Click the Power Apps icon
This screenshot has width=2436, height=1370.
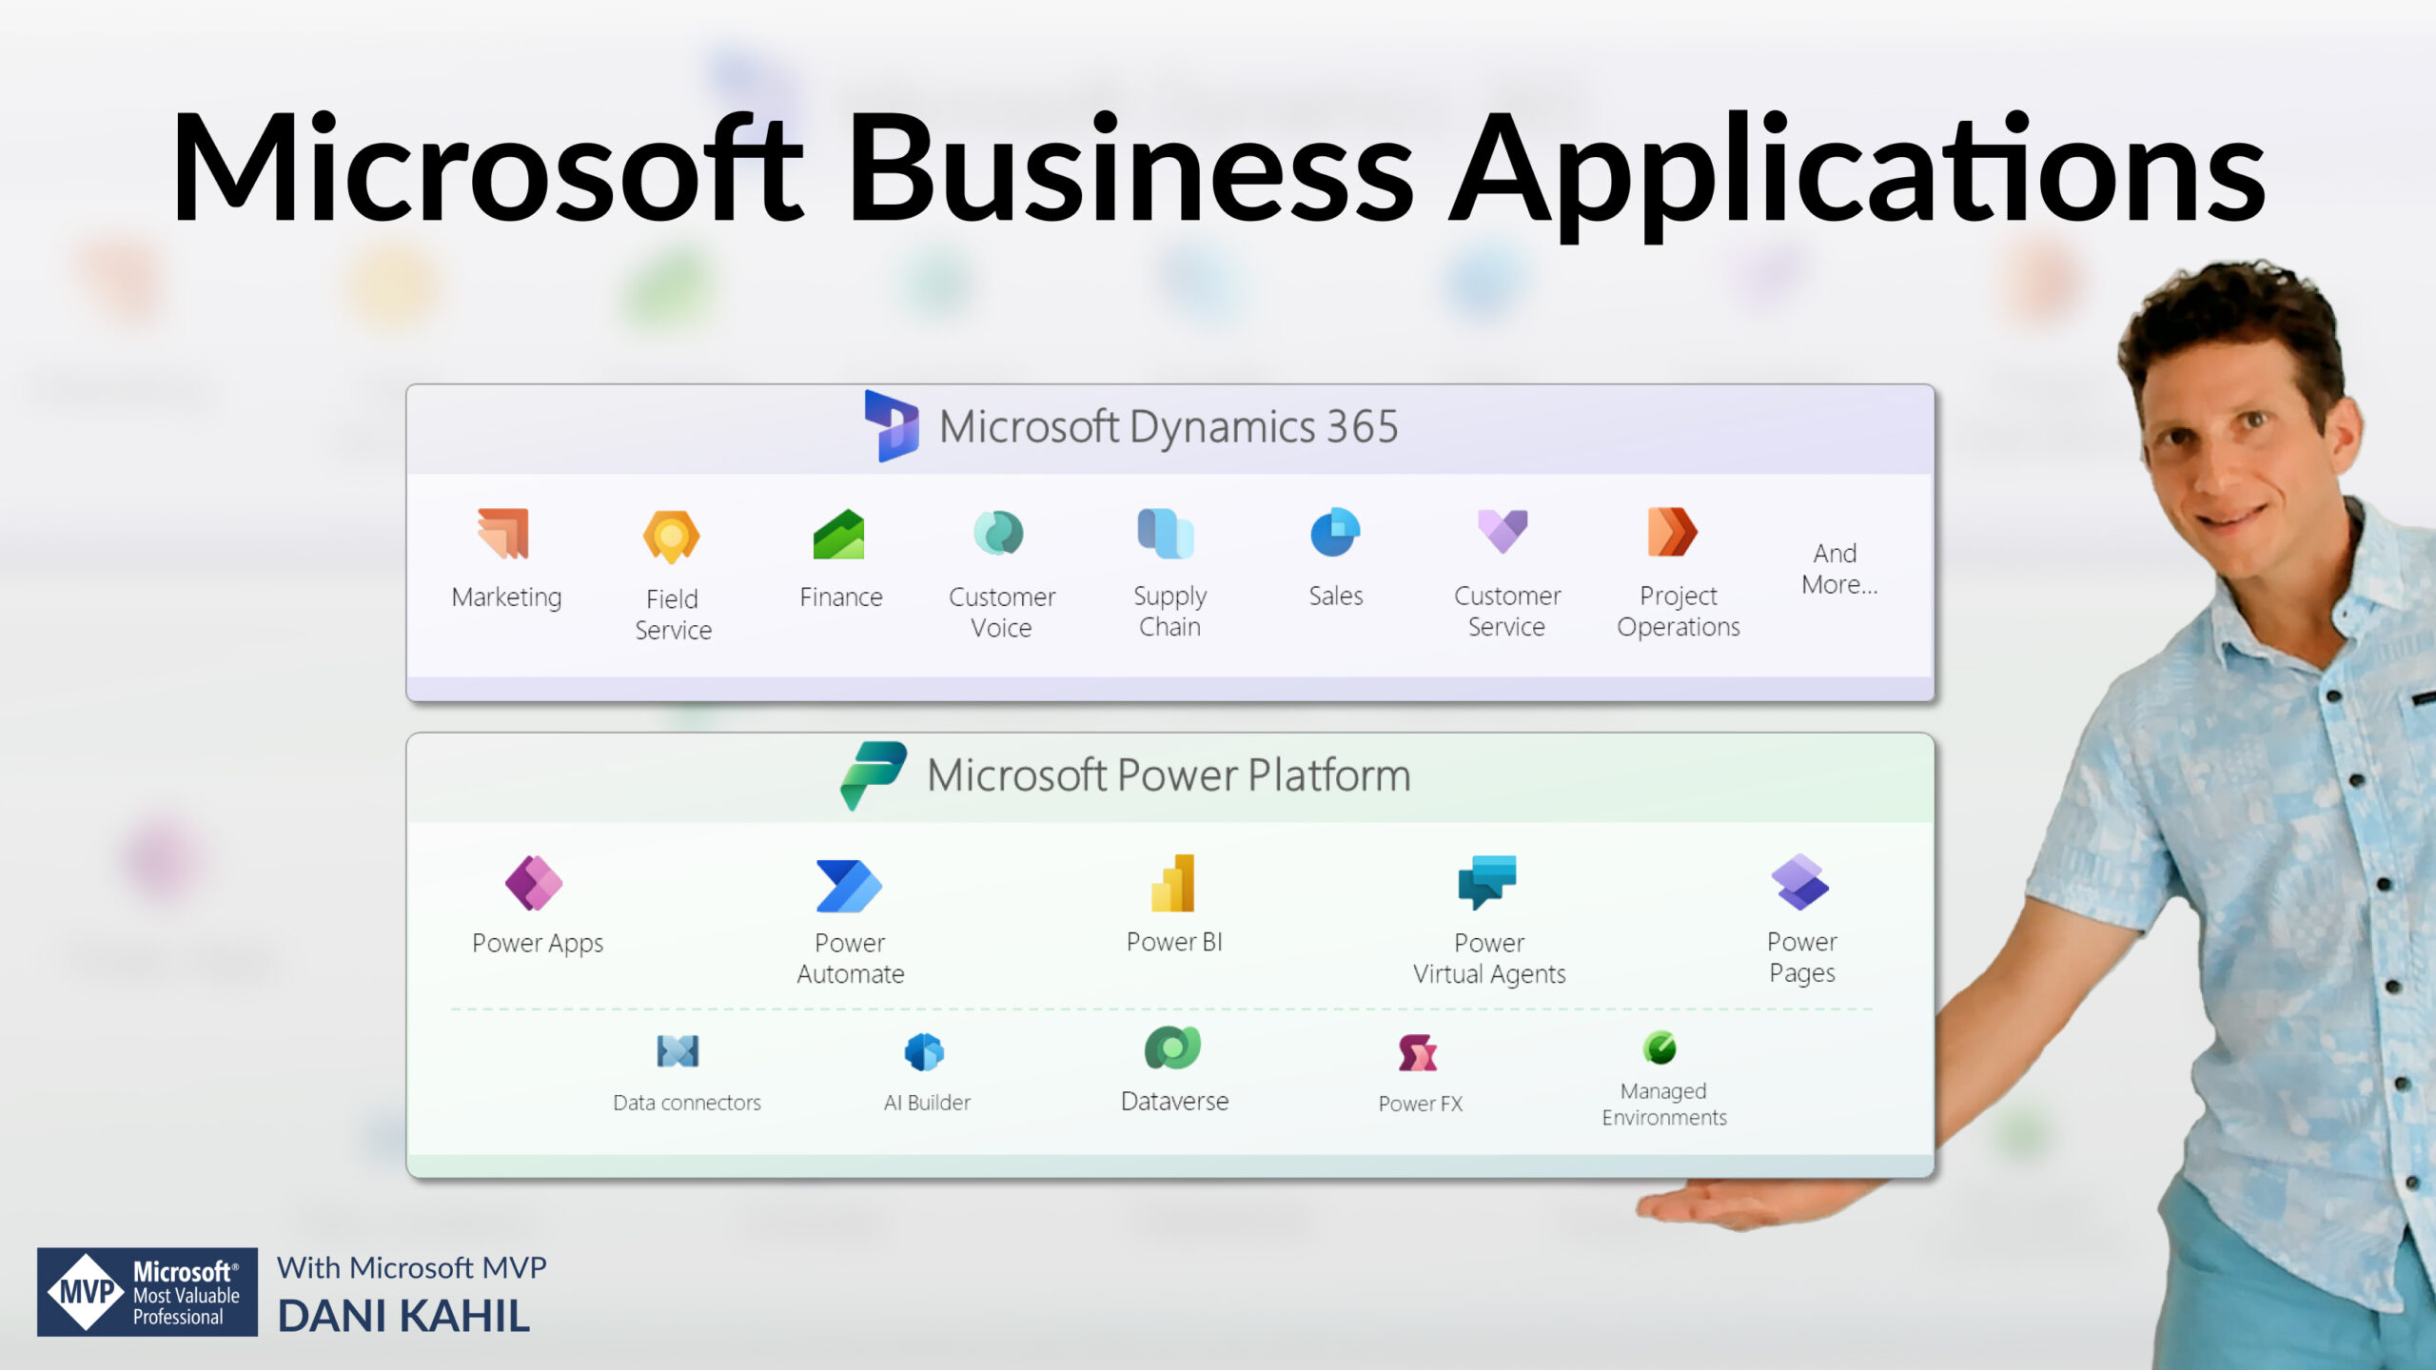click(x=534, y=883)
